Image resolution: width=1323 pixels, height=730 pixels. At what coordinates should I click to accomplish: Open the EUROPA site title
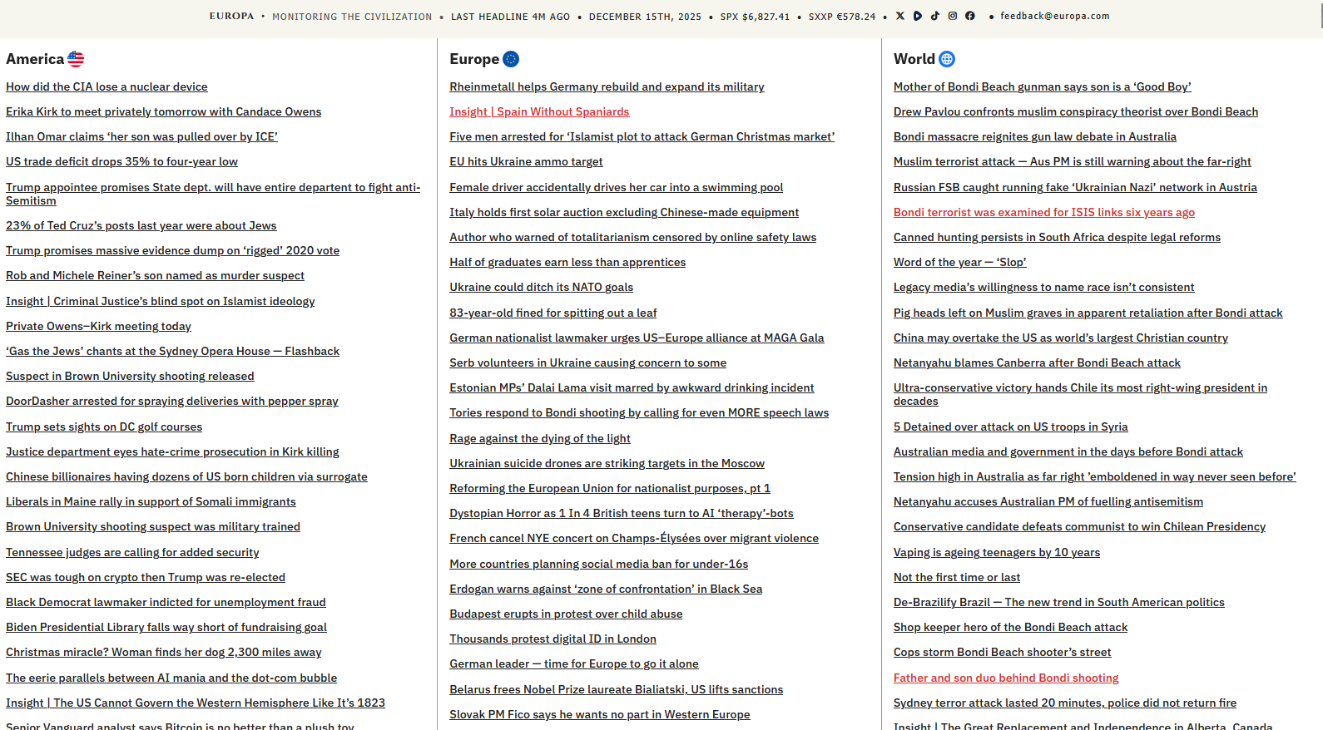[231, 16]
